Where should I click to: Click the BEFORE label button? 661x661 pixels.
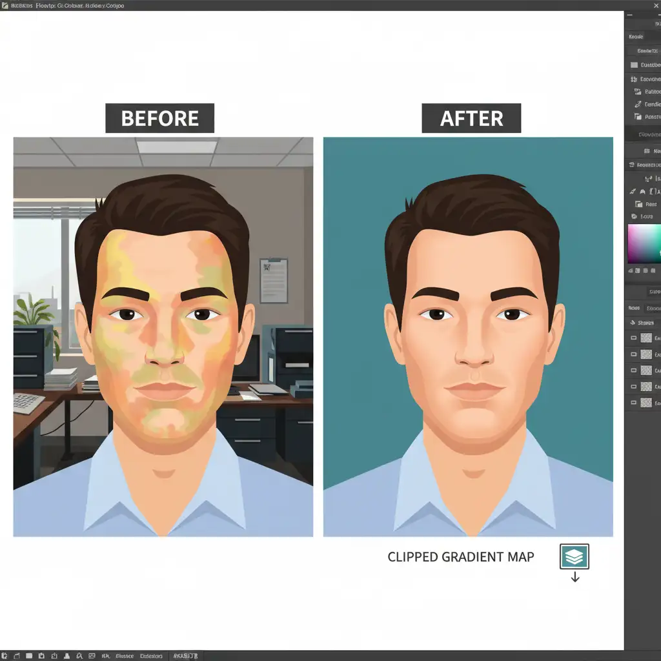(159, 119)
